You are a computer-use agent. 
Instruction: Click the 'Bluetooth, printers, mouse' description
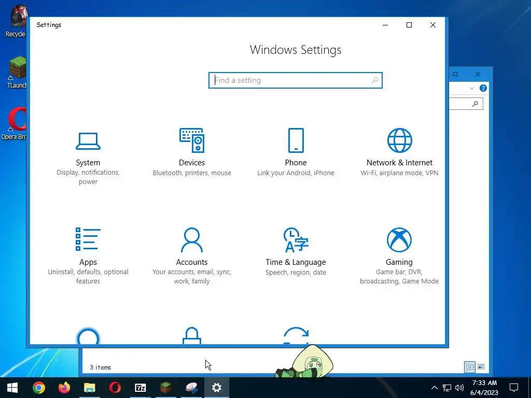[x=192, y=173]
